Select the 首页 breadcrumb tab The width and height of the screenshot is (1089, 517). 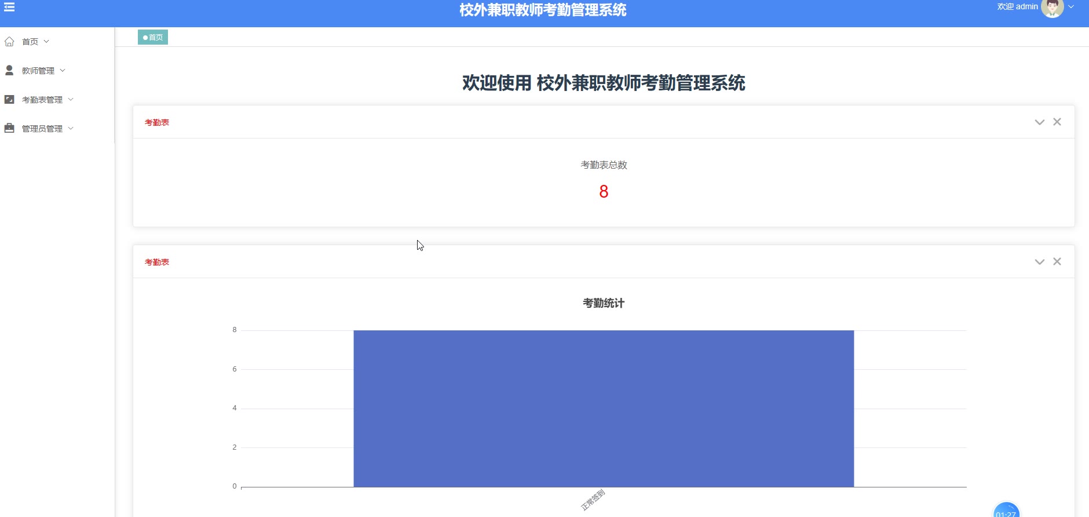coord(153,37)
